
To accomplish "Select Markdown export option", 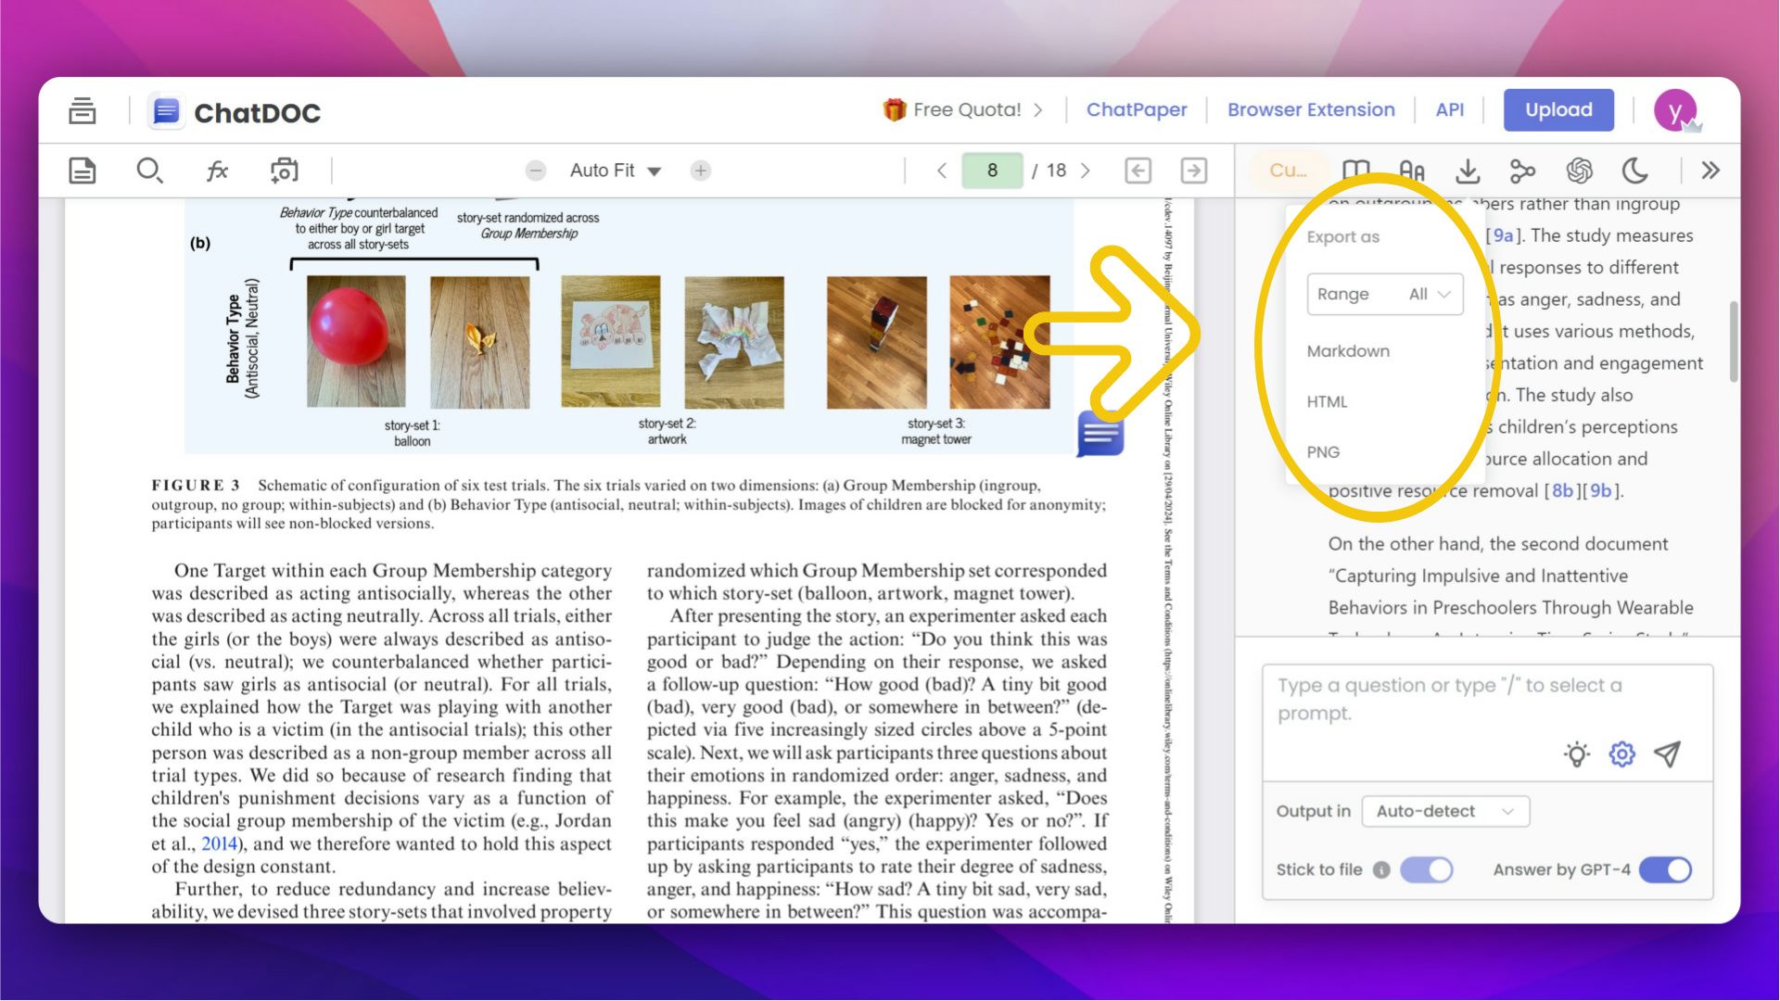I will click(x=1348, y=351).
